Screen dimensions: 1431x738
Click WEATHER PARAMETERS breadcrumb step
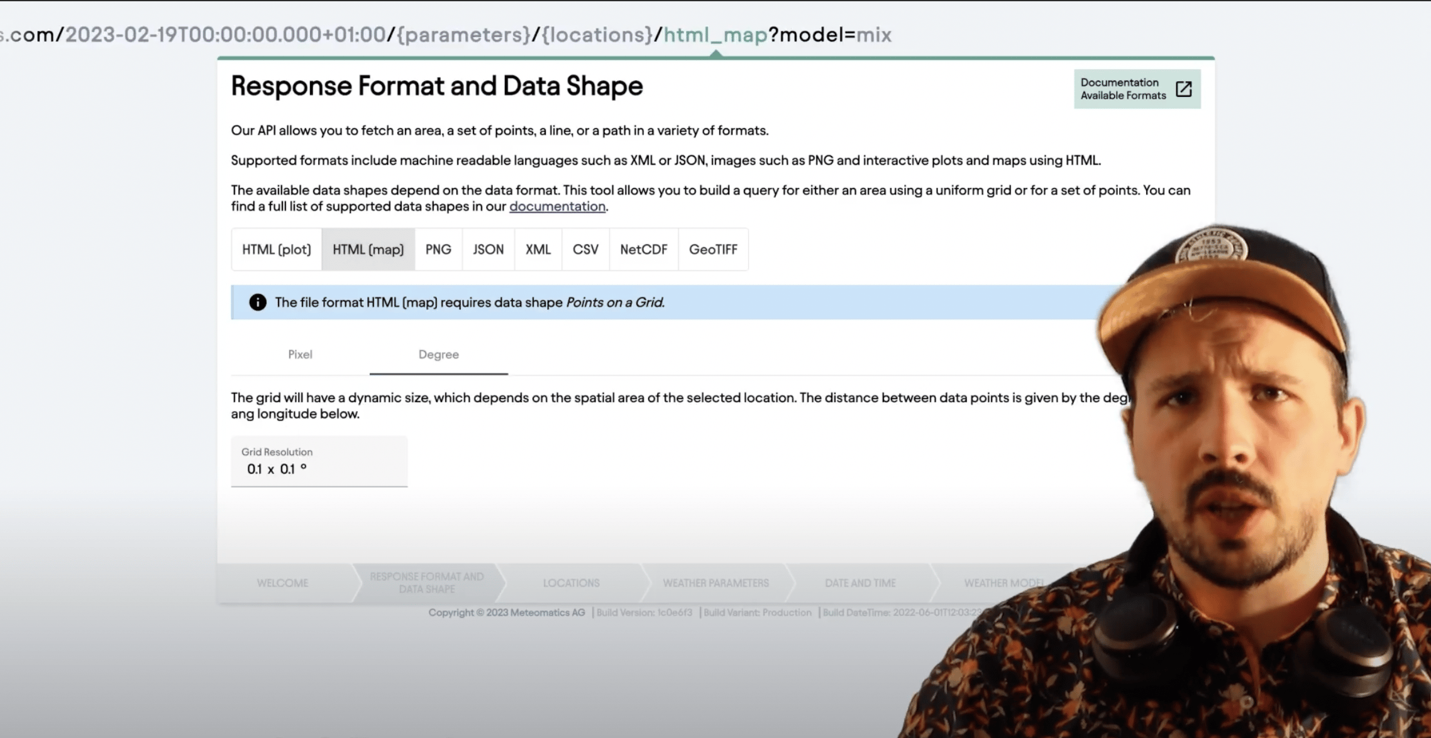tap(715, 583)
